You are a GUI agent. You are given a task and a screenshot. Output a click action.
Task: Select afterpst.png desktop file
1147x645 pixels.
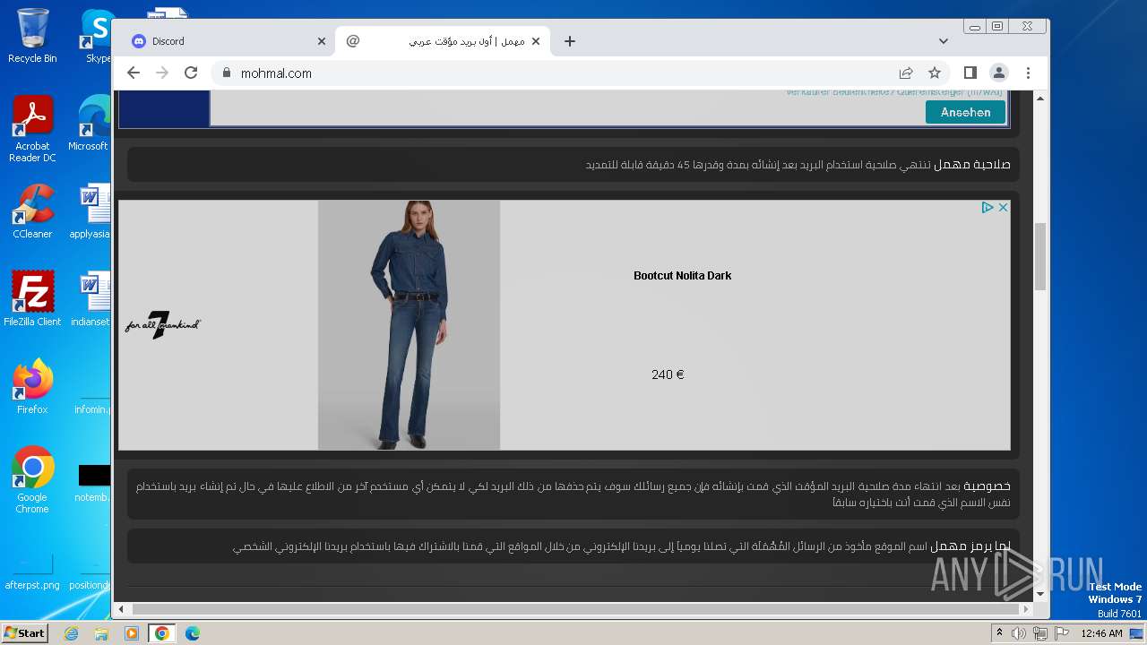click(32, 573)
